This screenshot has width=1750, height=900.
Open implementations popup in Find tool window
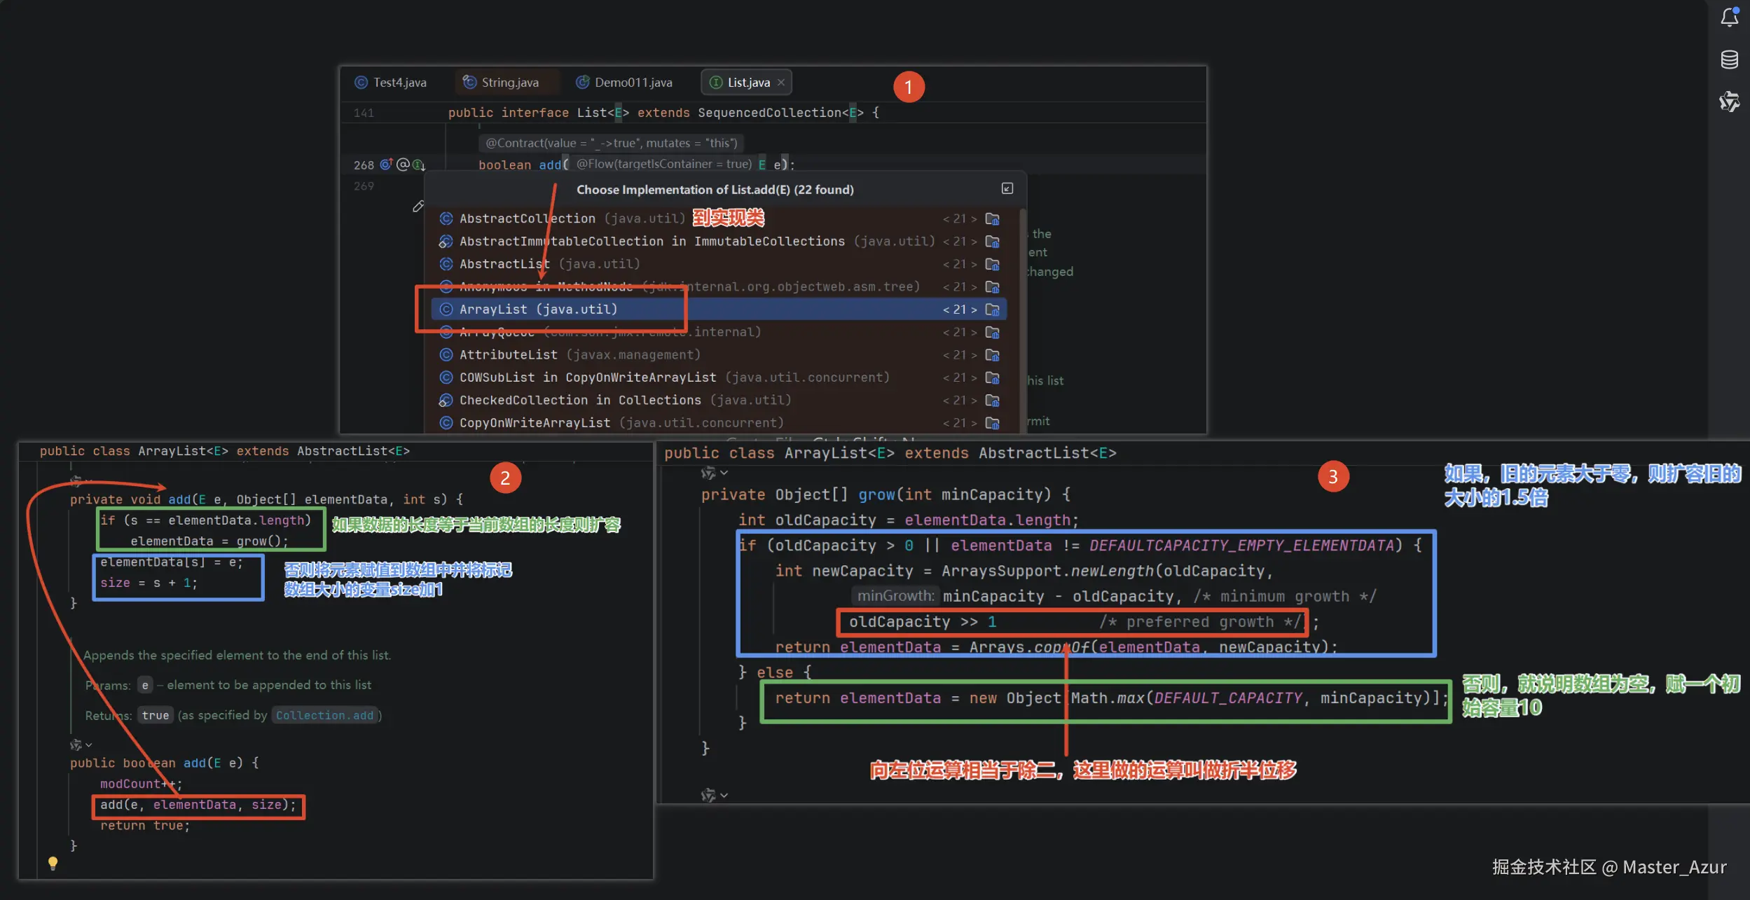1007,188
